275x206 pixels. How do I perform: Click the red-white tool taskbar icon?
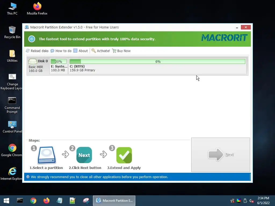86,201
